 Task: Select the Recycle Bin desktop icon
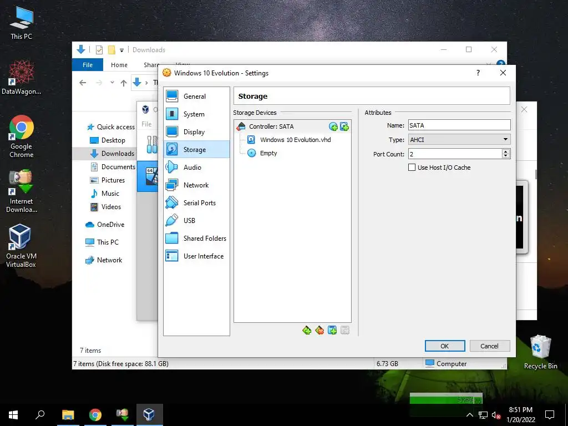coord(540,352)
